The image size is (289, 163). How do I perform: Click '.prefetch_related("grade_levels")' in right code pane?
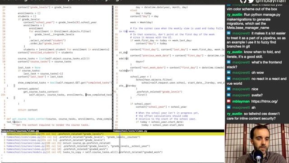pos(159,91)
